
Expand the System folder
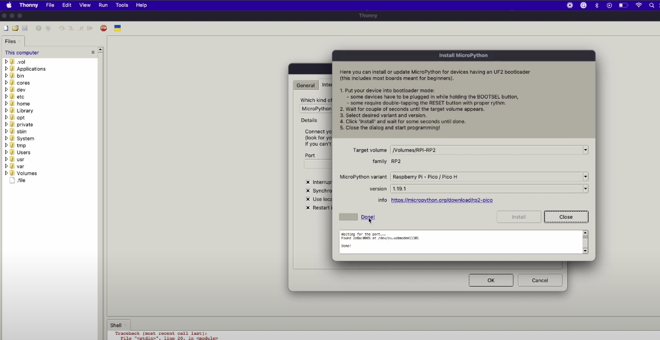(x=6, y=138)
